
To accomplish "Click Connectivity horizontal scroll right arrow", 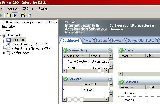I will point(106,71).
